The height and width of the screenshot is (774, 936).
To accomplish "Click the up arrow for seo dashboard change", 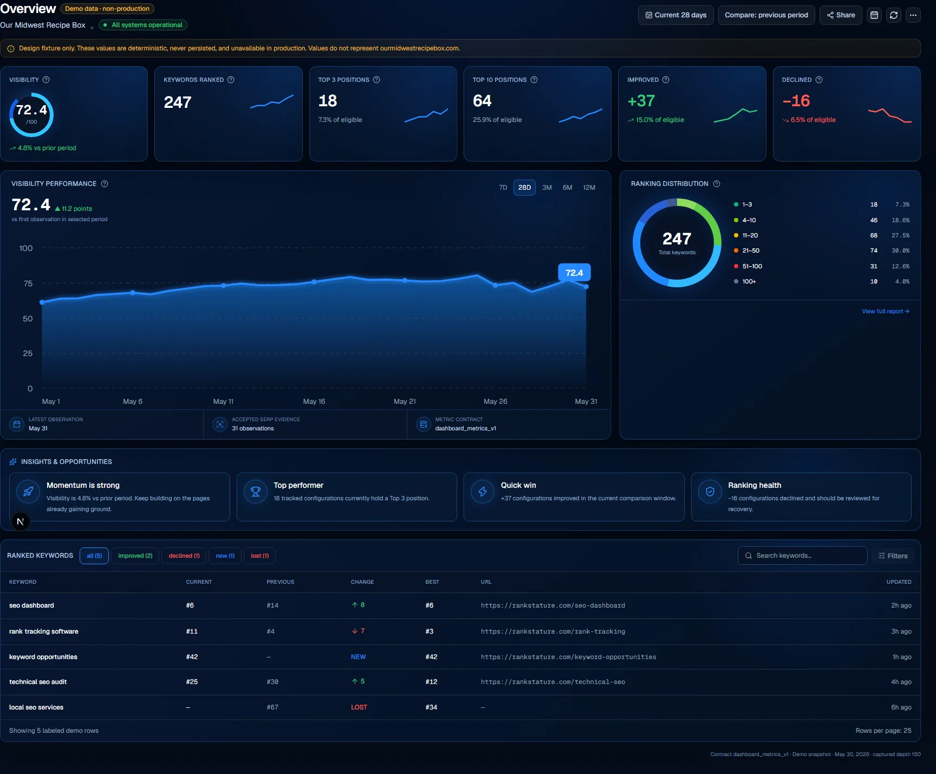I will (x=355, y=605).
